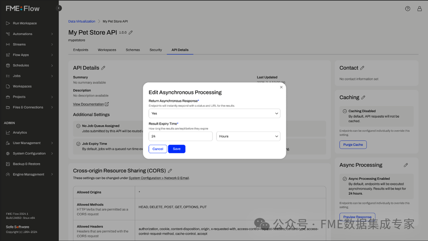Click the 'Job Expiry Time' setting text
This screenshot has height=241, width=428.
click(x=95, y=144)
